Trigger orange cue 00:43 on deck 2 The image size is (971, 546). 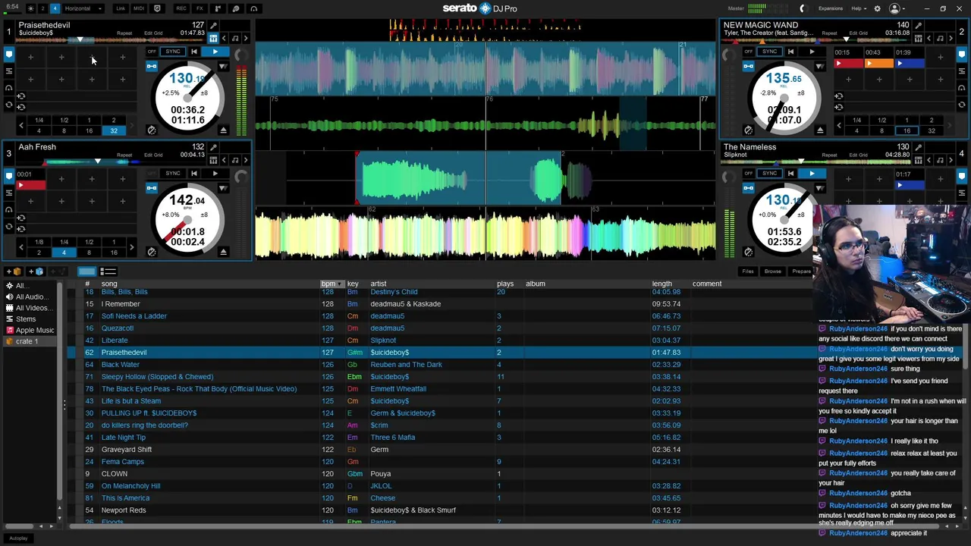pyautogui.click(x=878, y=64)
